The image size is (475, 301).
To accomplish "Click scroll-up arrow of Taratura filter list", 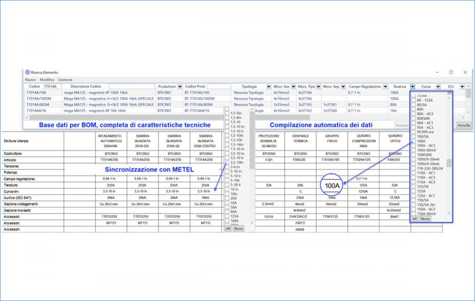I will click(x=449, y=98).
